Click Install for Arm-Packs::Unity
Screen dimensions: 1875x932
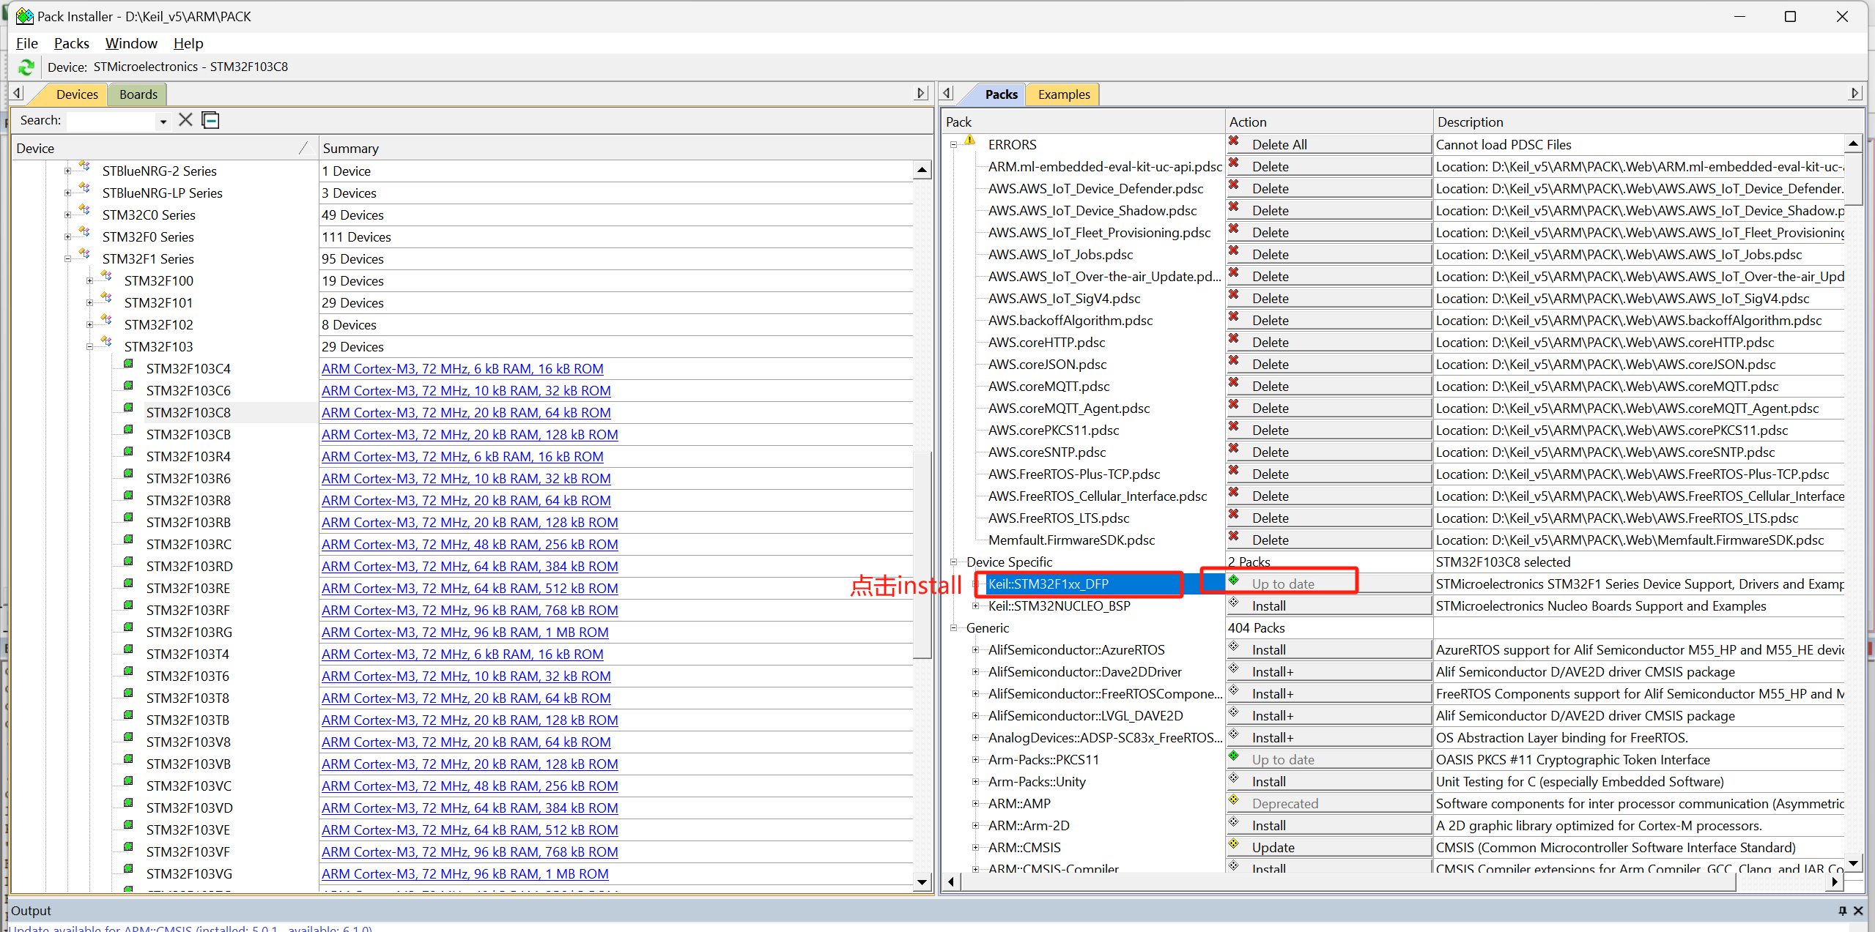click(x=1330, y=781)
